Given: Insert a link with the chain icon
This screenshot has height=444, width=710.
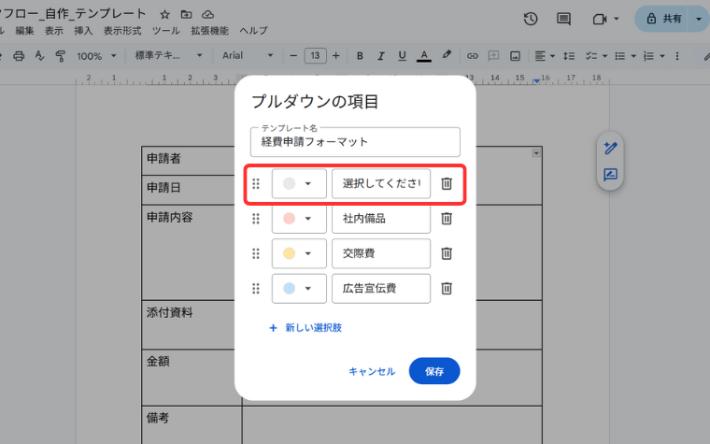Looking at the screenshot, I should tap(473, 56).
